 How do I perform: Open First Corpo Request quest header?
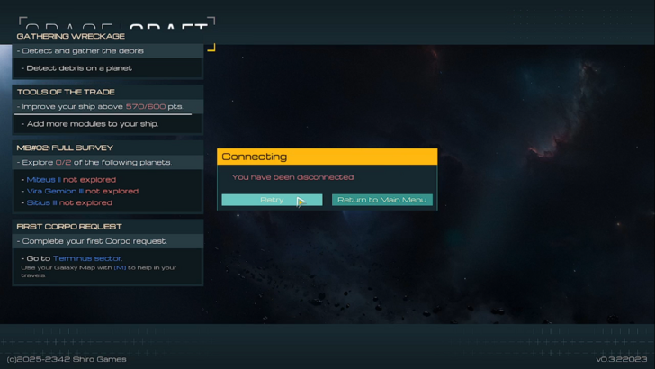[108, 227]
